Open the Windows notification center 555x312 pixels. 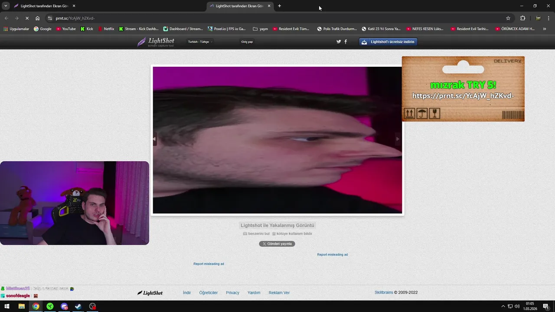[546, 306]
